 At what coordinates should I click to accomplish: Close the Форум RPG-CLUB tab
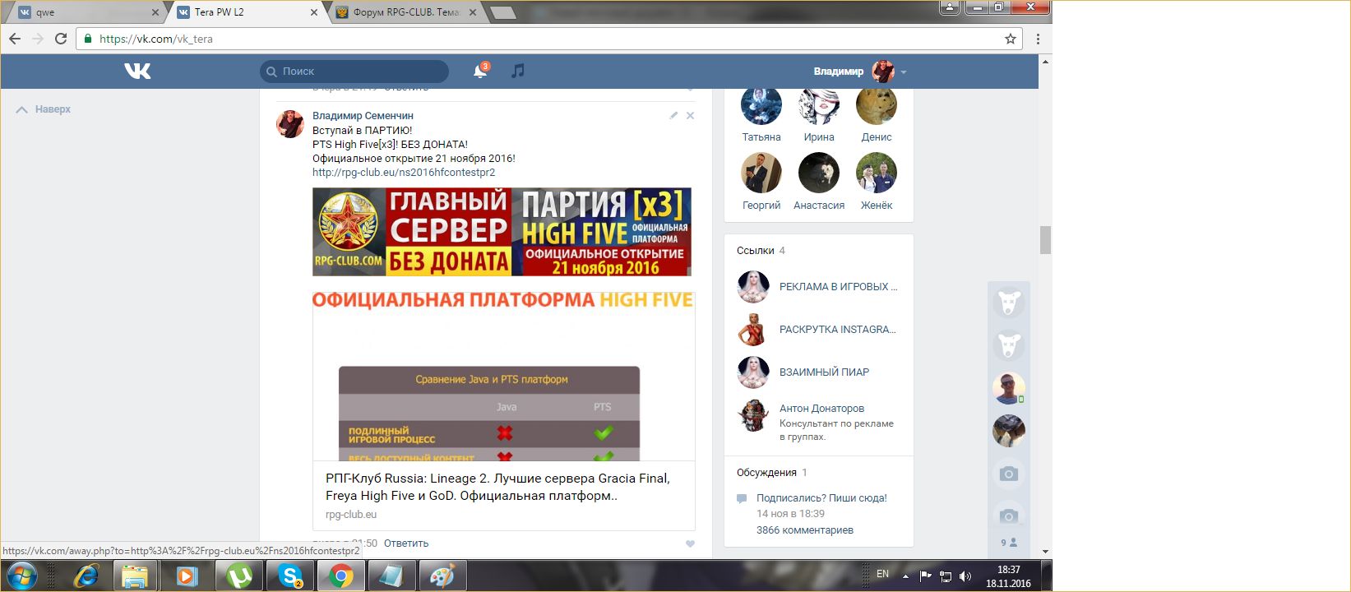coord(473,12)
